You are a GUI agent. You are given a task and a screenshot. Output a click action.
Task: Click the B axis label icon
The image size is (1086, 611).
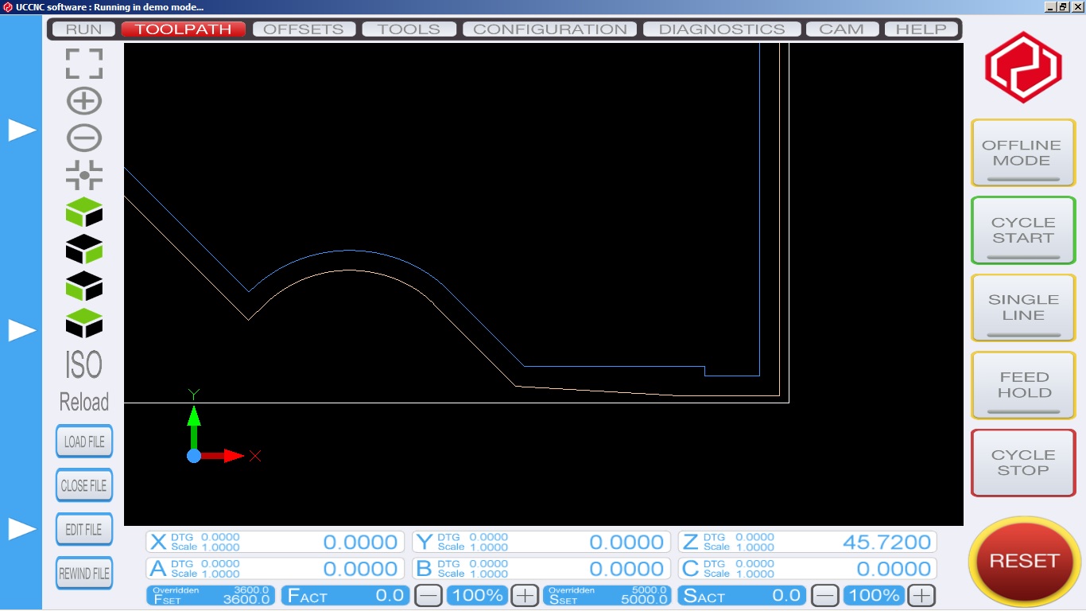tap(424, 569)
